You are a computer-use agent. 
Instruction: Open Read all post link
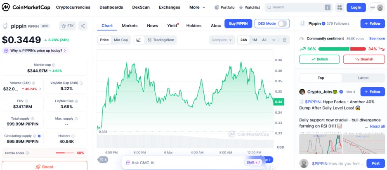[378, 126]
